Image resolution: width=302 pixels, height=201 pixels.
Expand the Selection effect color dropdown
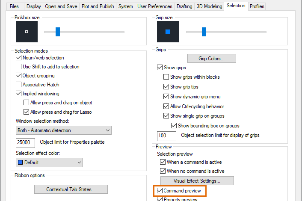49,163
